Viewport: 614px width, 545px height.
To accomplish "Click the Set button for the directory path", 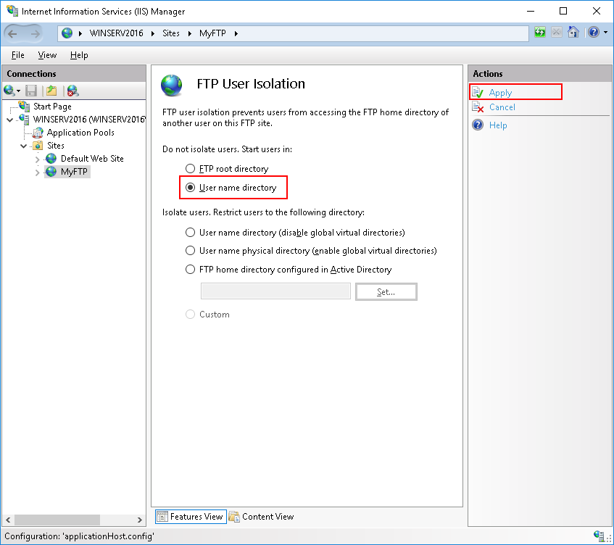I will coord(386,291).
